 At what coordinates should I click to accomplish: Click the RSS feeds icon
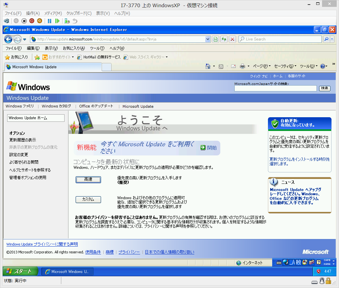tap(221, 67)
